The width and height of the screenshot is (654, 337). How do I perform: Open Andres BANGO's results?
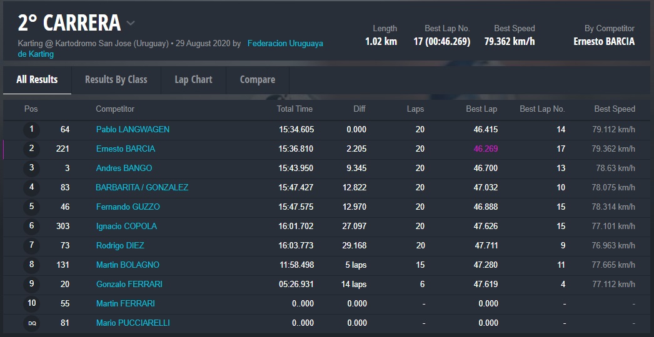[124, 168]
